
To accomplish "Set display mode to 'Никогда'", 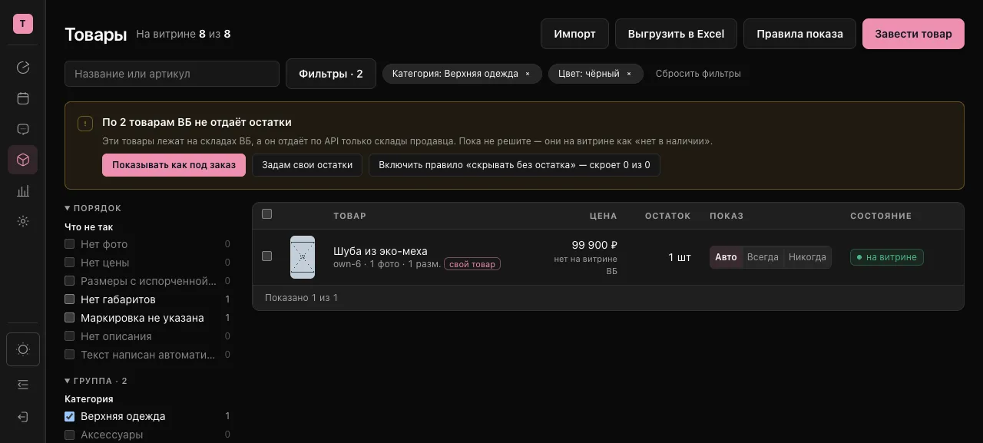I will coord(807,257).
